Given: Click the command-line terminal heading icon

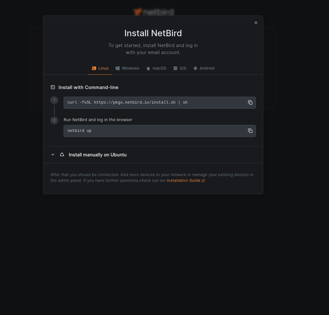Looking at the screenshot, I should (53, 87).
